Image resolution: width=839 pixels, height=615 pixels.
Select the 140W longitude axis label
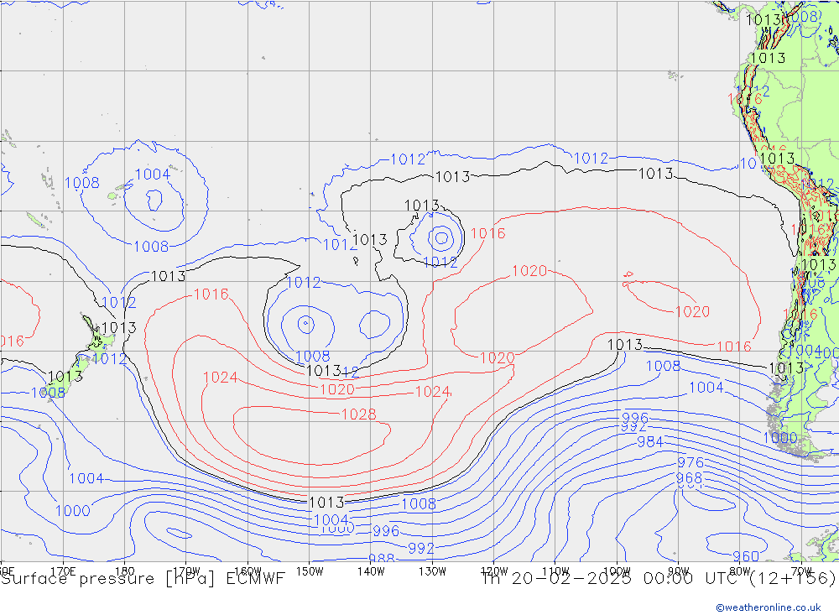pyautogui.click(x=372, y=571)
